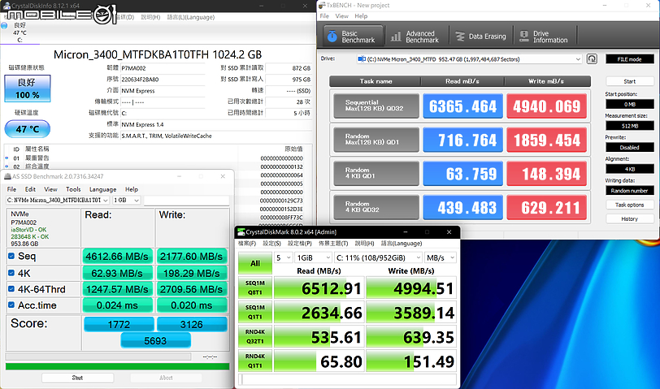Expand the C: 11% drive dropdown
This screenshot has width=660, height=389.
pyautogui.click(x=378, y=257)
